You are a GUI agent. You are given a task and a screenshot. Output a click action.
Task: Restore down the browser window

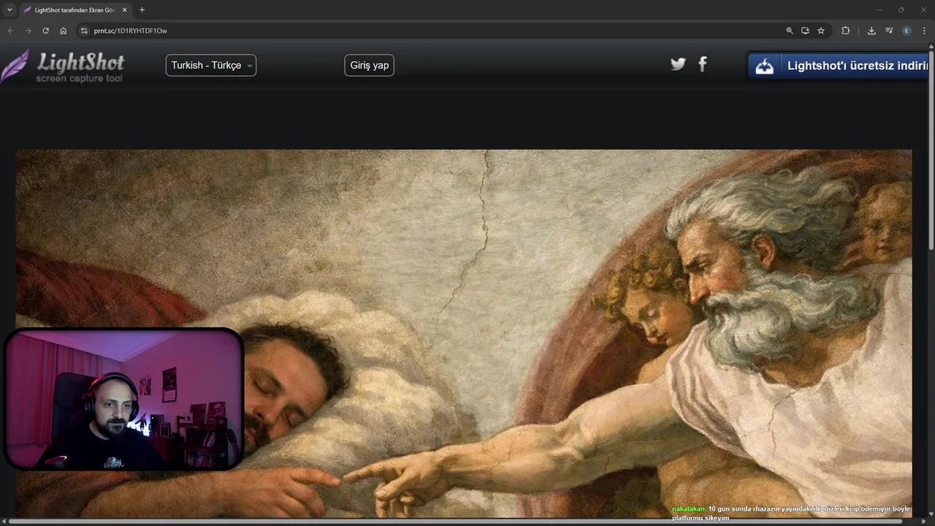[x=901, y=9]
